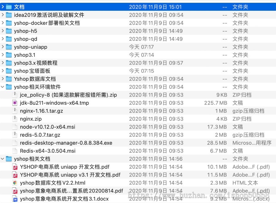
Task: Click the YSHOP电商系统 uniapp 开发文档.pdf icon
Action: pyautogui.click(x=15, y=167)
